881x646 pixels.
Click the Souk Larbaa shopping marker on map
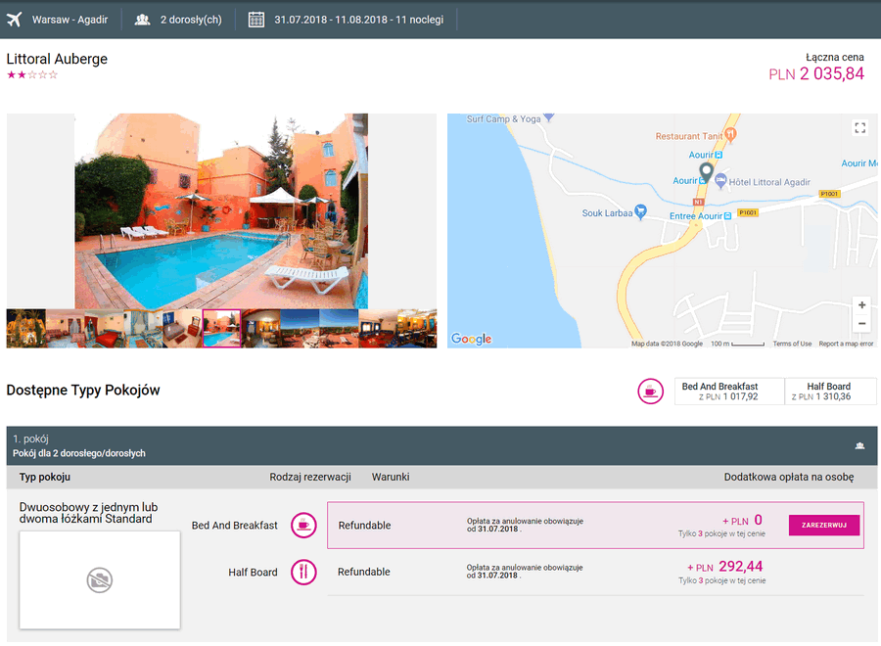tap(640, 211)
